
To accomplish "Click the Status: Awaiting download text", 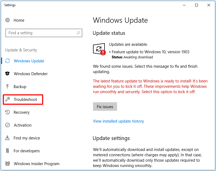I will tap(132, 57).
